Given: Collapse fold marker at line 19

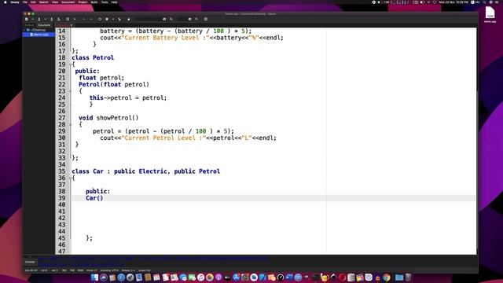Looking at the screenshot, I should (70, 64).
